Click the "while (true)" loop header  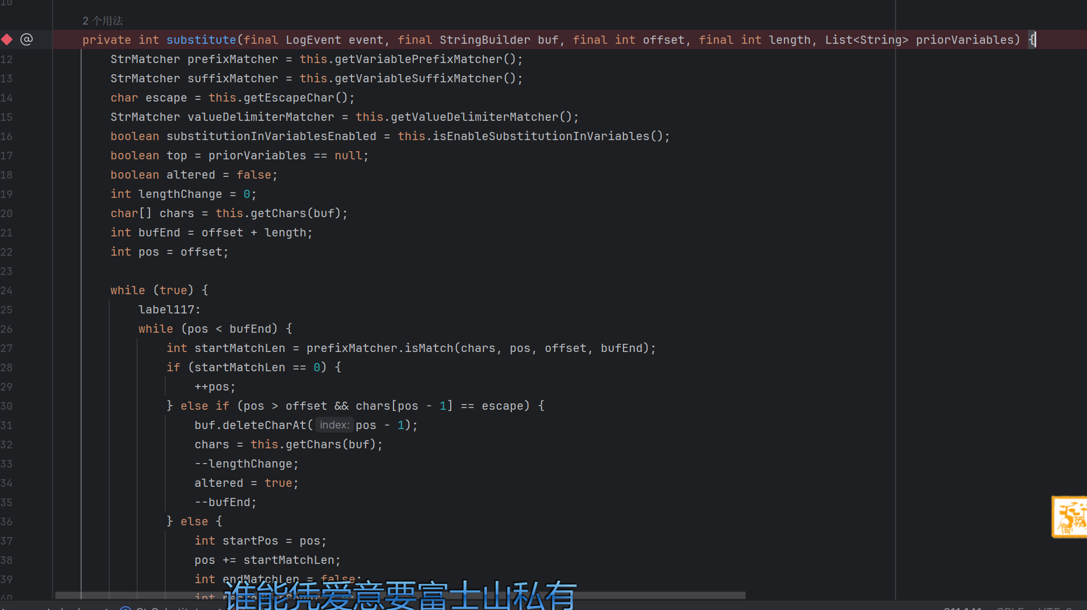point(159,290)
